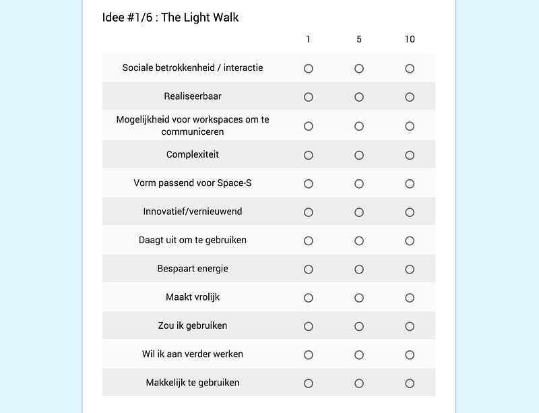Select 1 for Innovatief/vernieuwend
The height and width of the screenshot is (413, 539).
(309, 212)
